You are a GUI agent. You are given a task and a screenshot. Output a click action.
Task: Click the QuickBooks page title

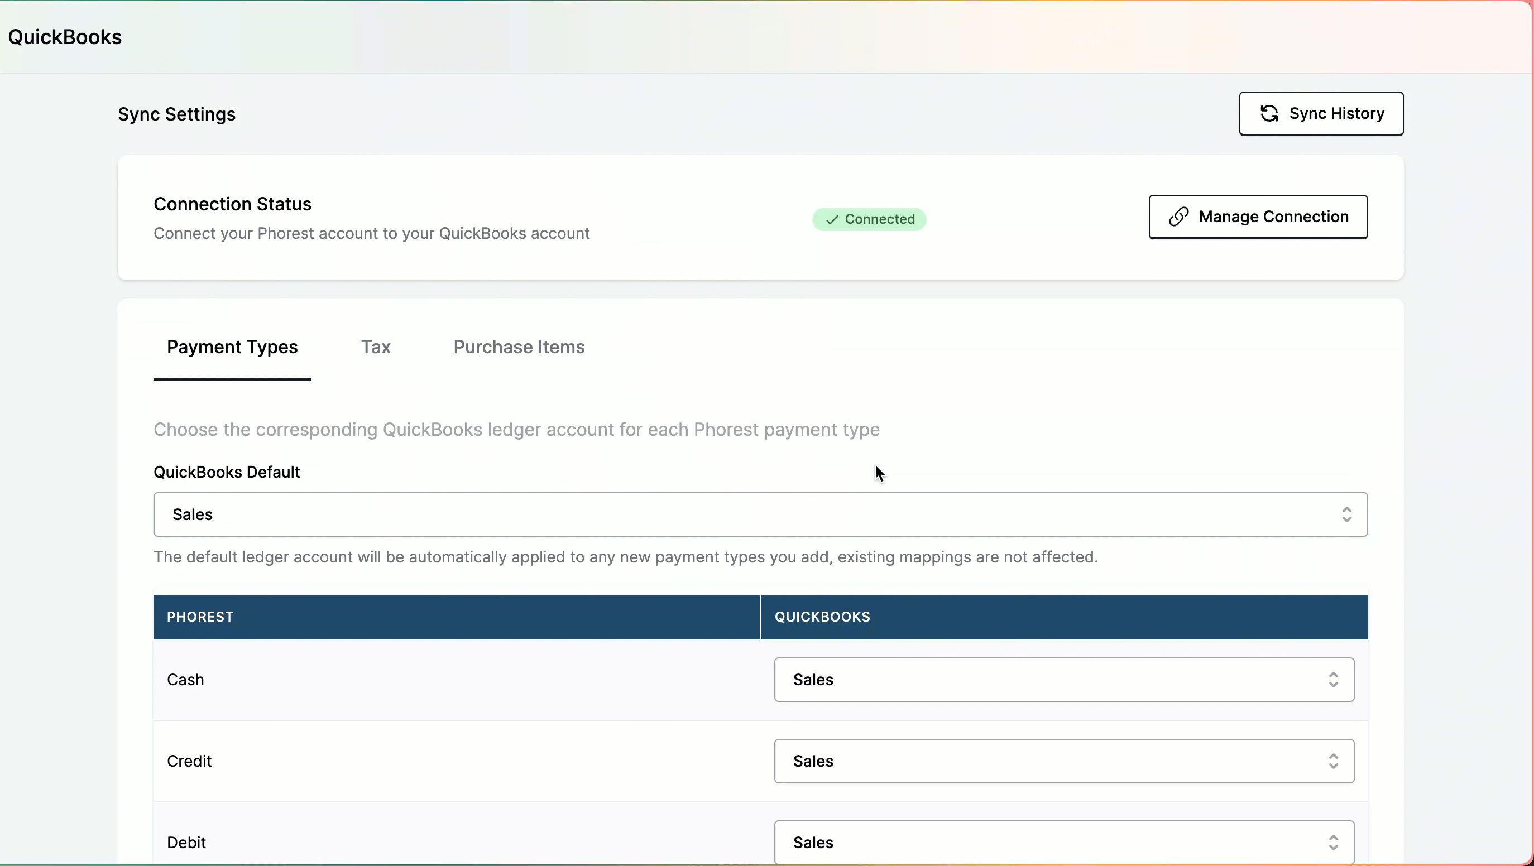[x=65, y=37]
